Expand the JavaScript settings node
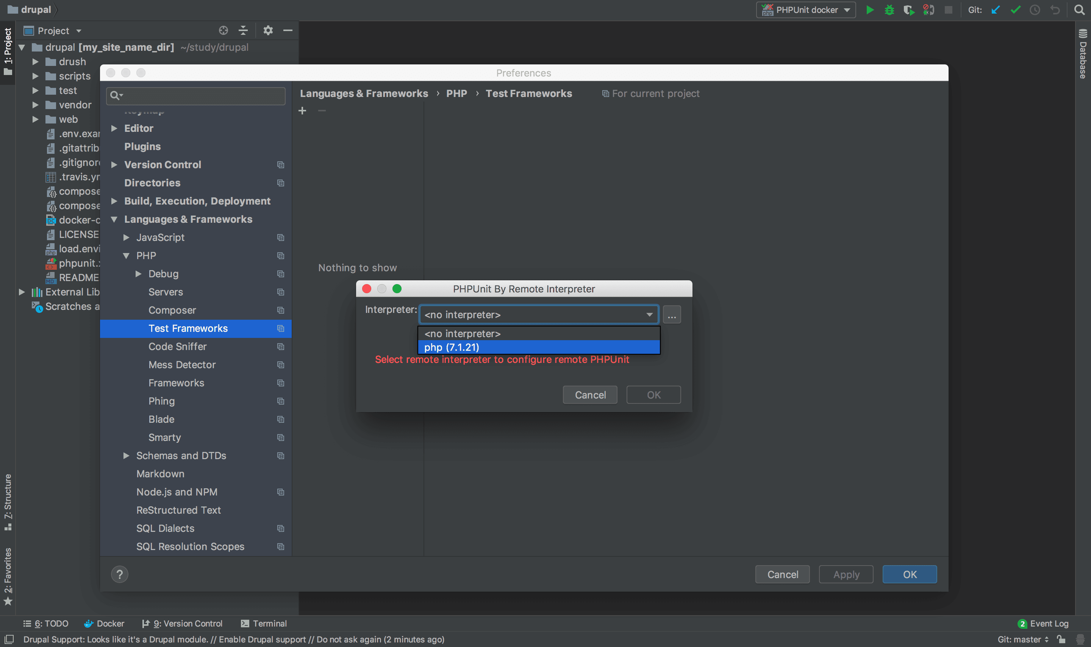 pyautogui.click(x=127, y=237)
